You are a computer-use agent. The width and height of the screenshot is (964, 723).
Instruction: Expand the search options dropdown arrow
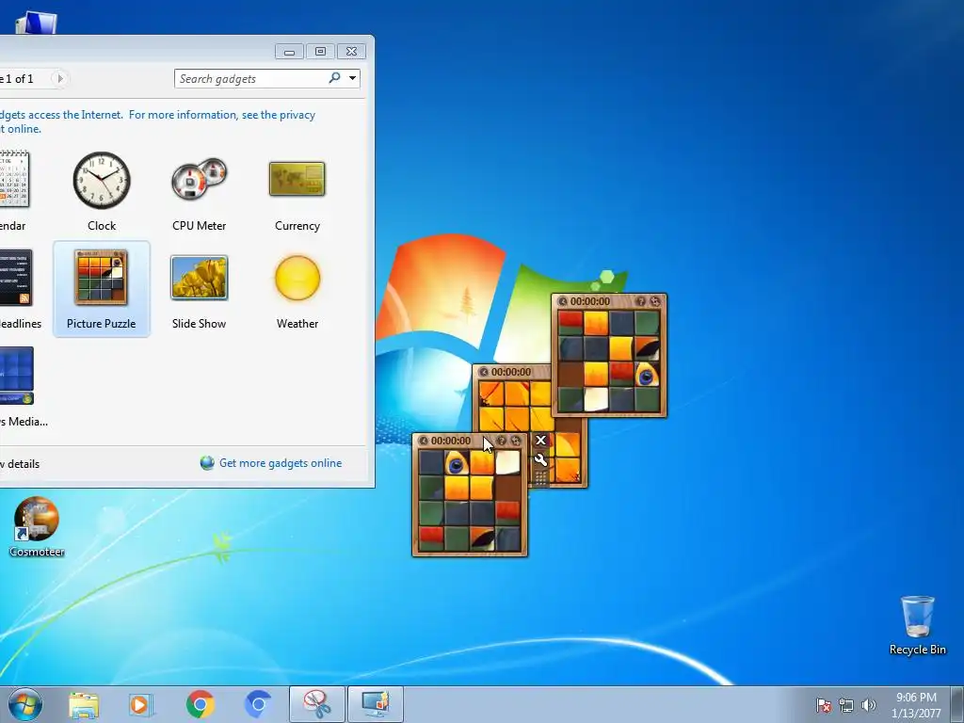[352, 78]
